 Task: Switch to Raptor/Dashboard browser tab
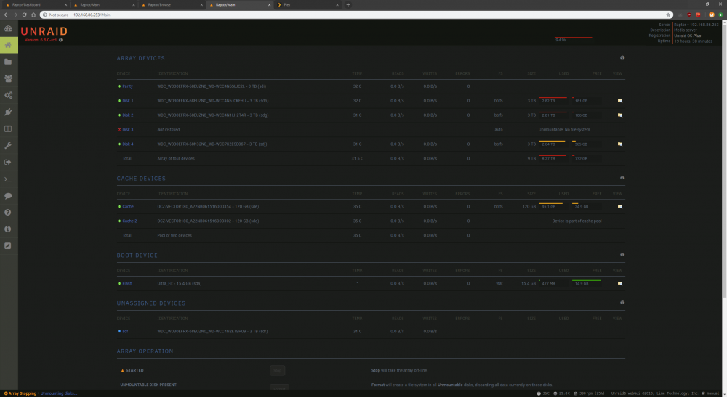[x=36, y=4]
